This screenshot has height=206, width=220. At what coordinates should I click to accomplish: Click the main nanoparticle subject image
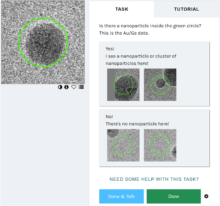tap(43, 42)
